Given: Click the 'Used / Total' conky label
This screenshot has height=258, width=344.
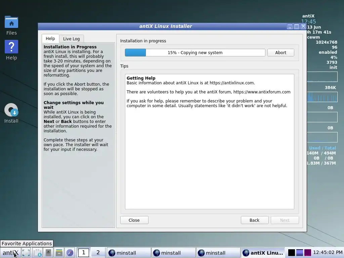Looking at the screenshot, I should pyautogui.click(x=322, y=148).
